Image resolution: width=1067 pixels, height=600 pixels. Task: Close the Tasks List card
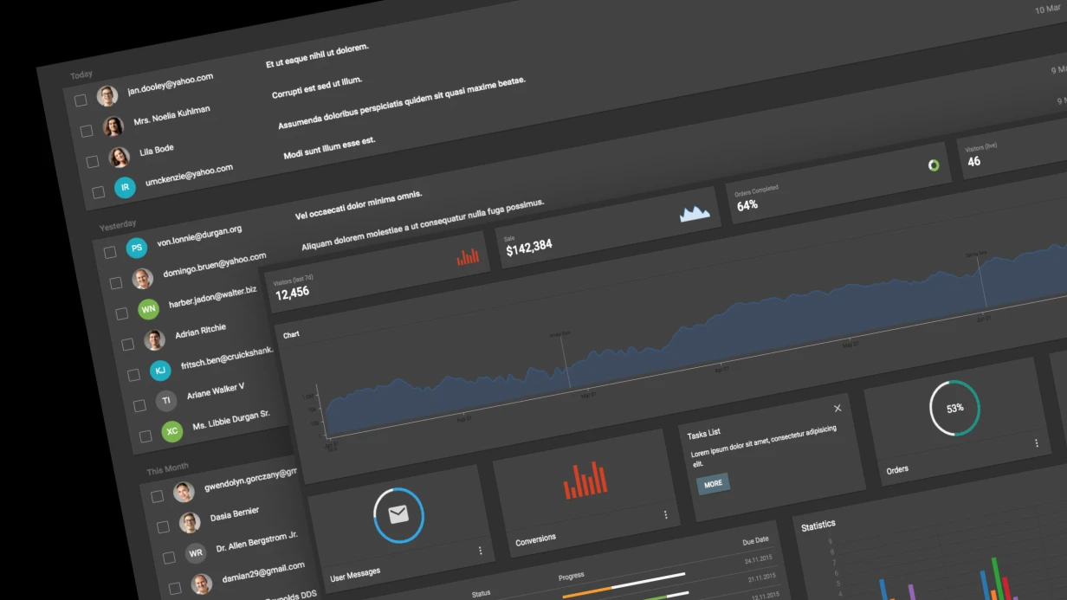tap(837, 408)
